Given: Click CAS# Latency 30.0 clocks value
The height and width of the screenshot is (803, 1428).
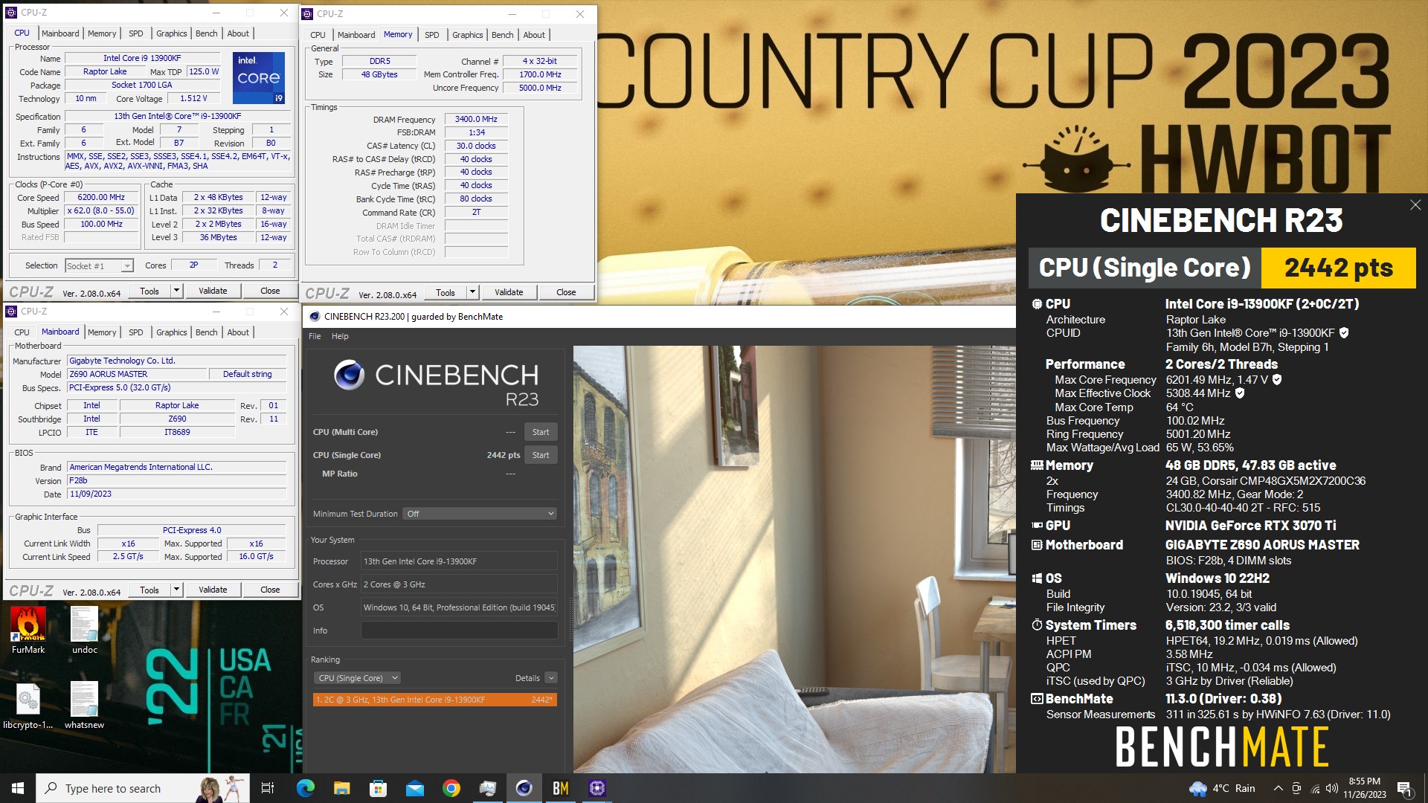Looking at the screenshot, I should (x=476, y=146).
